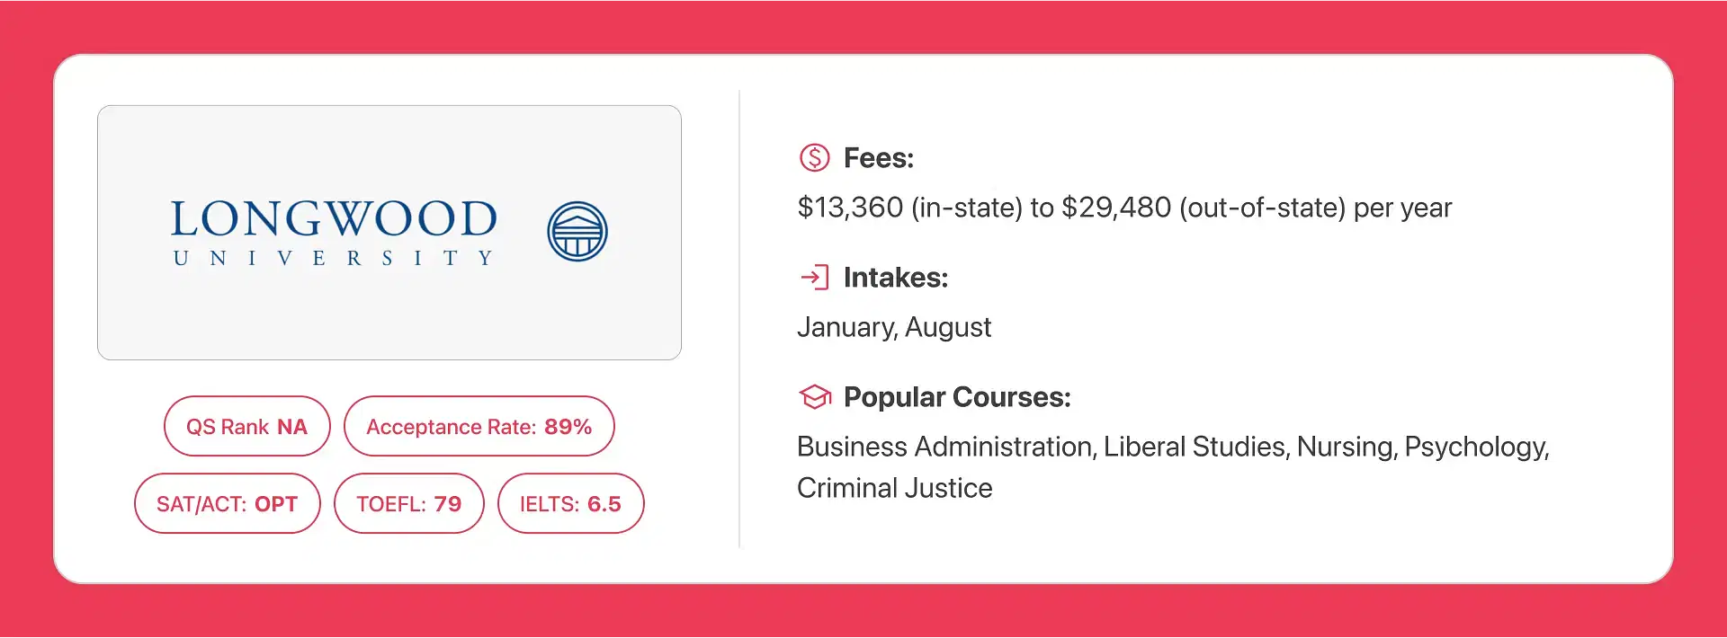The width and height of the screenshot is (1727, 638).
Task: Click the January, August intakes text
Action: point(894,327)
